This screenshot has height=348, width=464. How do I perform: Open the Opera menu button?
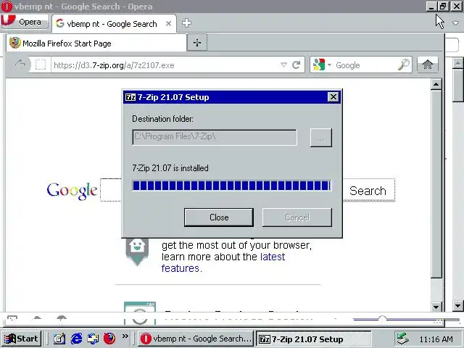[x=25, y=22]
